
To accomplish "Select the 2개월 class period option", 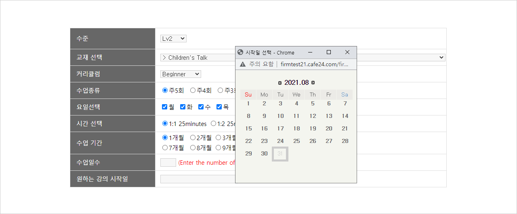I will (193, 138).
